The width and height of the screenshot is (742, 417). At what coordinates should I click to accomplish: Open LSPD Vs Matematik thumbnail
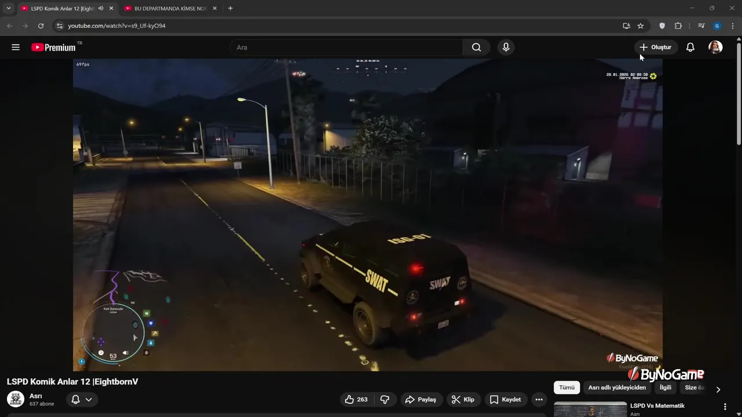coord(590,409)
